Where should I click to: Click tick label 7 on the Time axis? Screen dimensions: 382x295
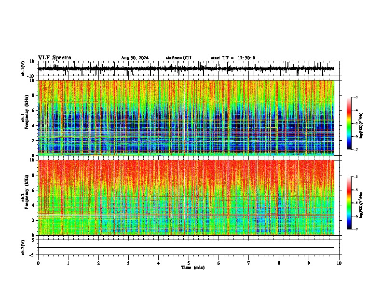249,263
